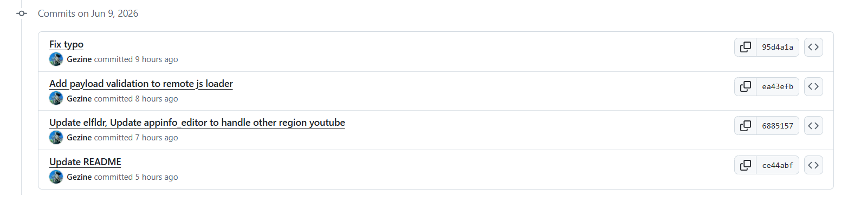Open the Fix typo commit
This screenshot has width=854, height=203.
point(66,44)
